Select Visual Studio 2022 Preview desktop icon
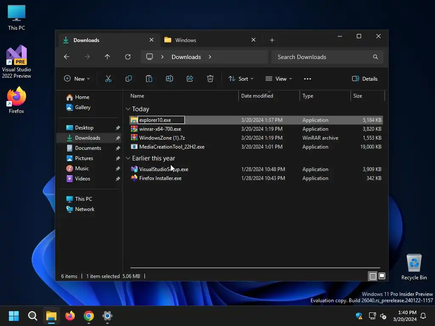435x326 pixels. coord(17,62)
